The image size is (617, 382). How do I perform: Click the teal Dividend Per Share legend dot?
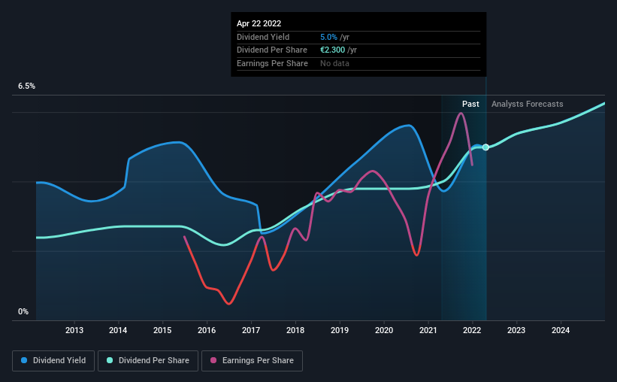(x=110, y=360)
